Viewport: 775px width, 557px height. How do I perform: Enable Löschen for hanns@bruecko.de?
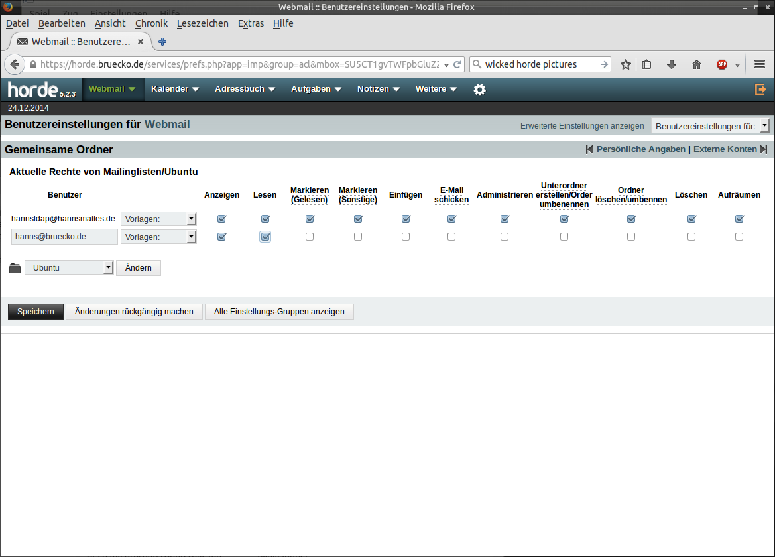click(x=691, y=237)
